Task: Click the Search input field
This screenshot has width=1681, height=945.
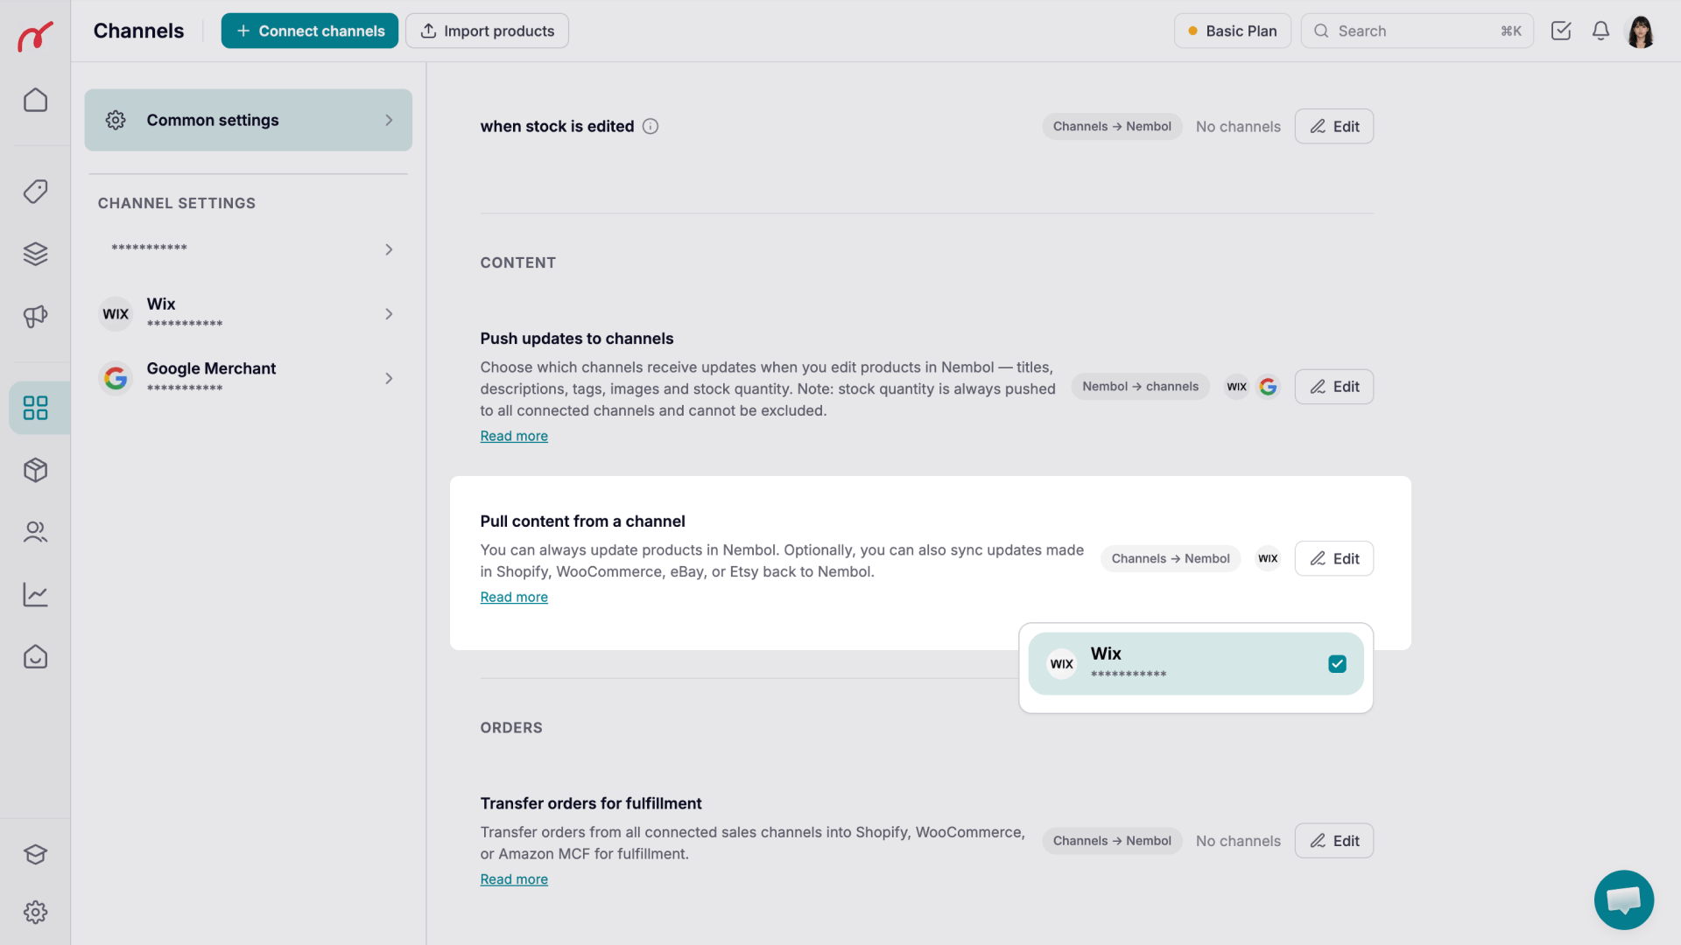Action: tap(1417, 31)
